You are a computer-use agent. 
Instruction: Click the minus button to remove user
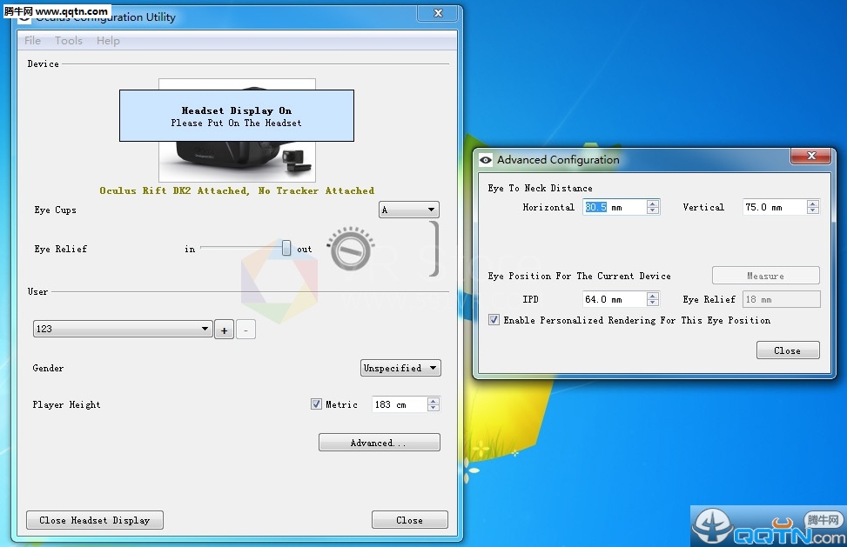click(245, 330)
